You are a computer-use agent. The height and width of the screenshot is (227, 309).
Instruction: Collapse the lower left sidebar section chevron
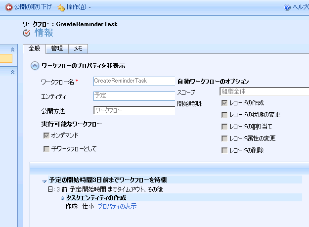click(13, 72)
